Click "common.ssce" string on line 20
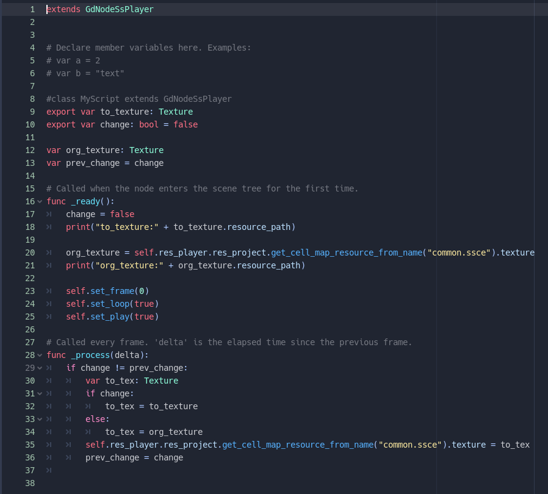The image size is (548, 494). (x=459, y=252)
